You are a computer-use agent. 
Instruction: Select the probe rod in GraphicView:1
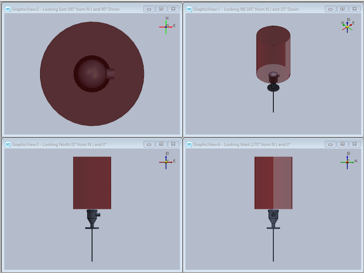273,102
